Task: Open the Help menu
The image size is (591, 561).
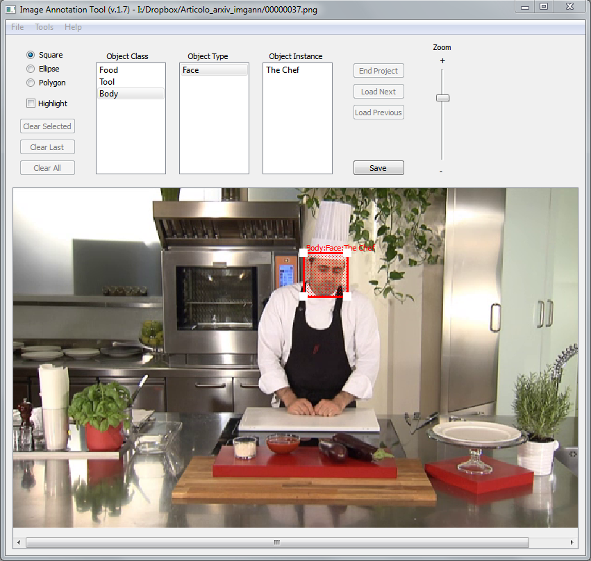Action: (x=73, y=27)
